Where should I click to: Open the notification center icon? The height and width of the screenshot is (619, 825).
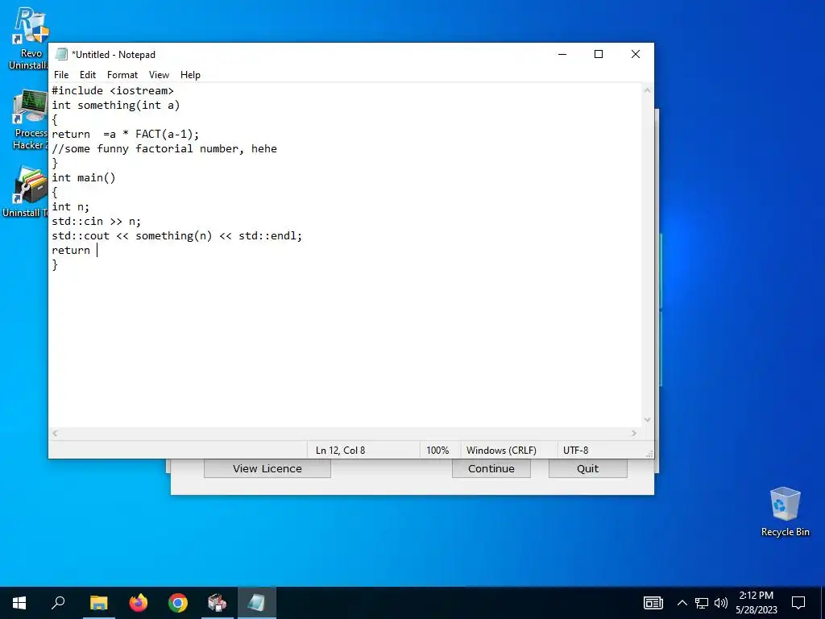(x=798, y=603)
